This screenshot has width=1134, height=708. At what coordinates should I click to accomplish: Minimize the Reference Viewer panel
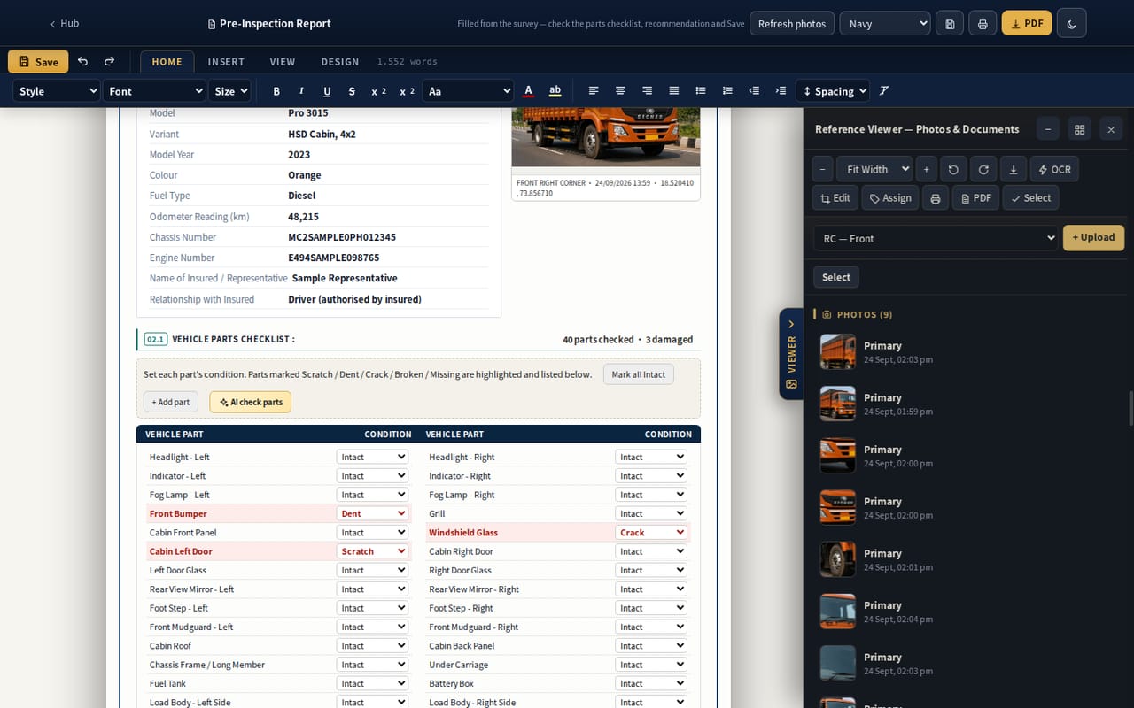pos(1048,129)
